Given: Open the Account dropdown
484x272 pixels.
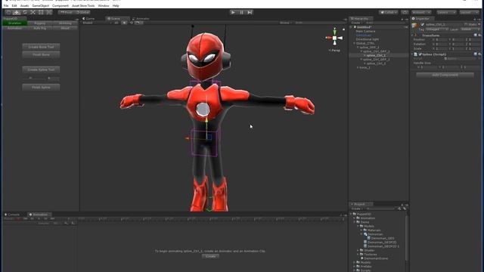Looking at the screenshot, I should tap(421, 12).
